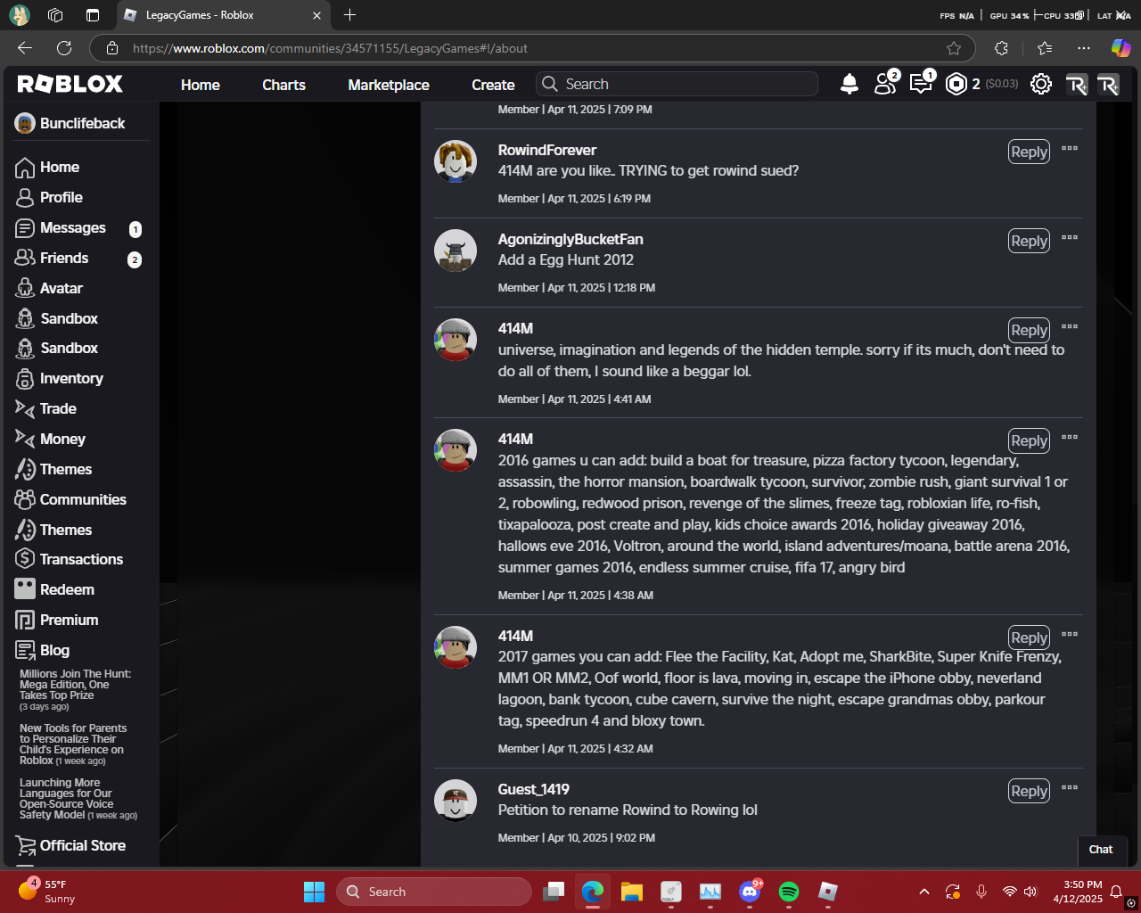Reply to 414M's universe post

pyautogui.click(x=1029, y=331)
